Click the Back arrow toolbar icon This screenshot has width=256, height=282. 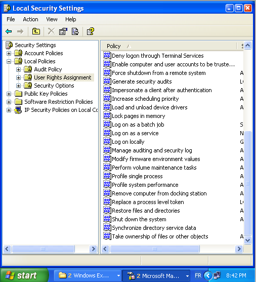[9, 32]
